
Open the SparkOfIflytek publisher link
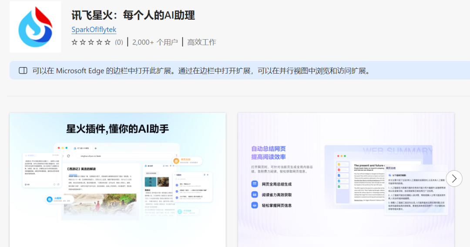coord(94,30)
